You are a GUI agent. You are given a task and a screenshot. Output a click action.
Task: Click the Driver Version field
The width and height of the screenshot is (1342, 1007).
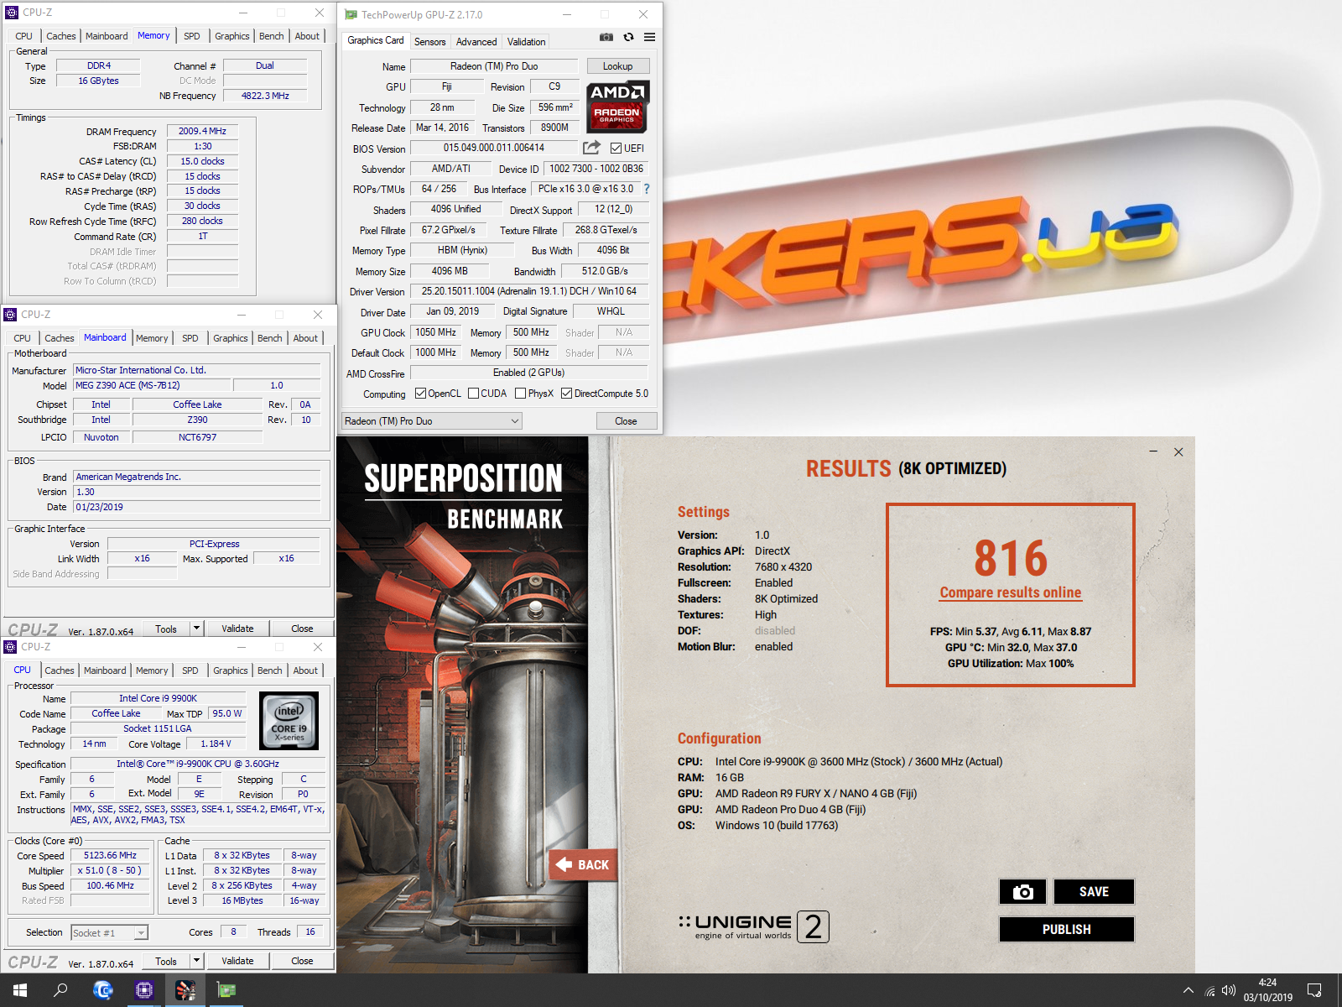pos(528,291)
